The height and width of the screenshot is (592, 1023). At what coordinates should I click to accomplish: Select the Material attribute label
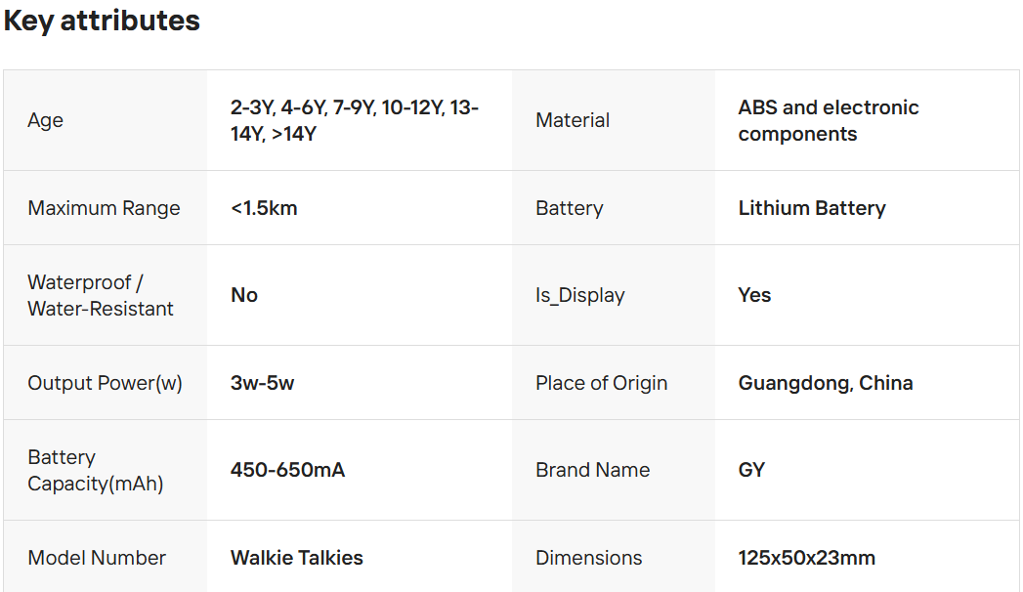pyautogui.click(x=573, y=120)
